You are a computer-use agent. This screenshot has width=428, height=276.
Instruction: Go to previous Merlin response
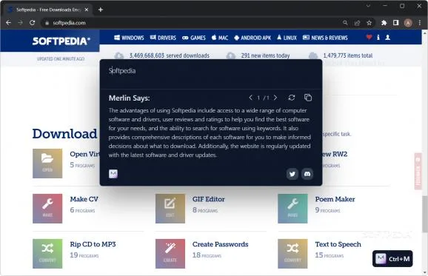pos(250,98)
